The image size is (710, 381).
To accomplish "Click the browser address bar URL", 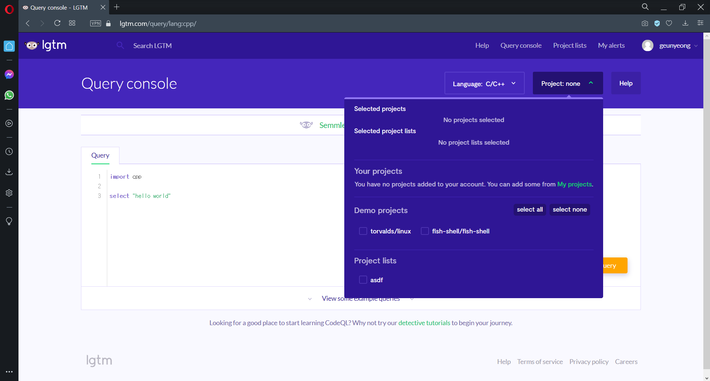I will 158,24.
